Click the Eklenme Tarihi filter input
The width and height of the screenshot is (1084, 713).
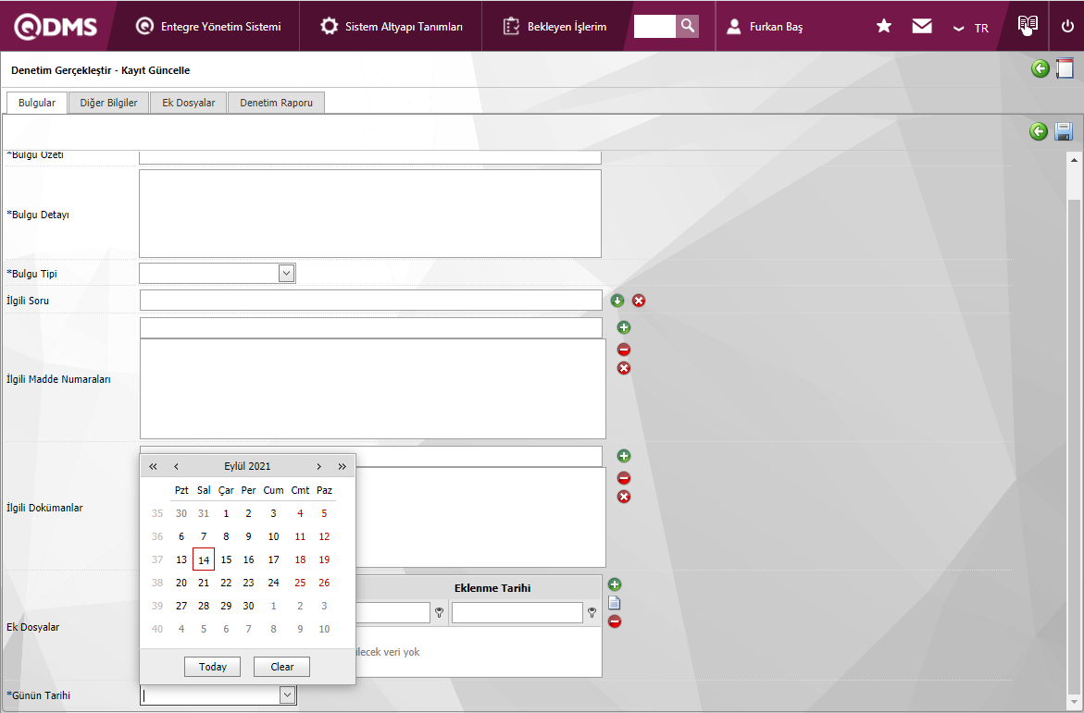[x=517, y=612]
